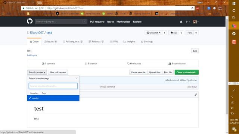Viewport: 239px width, 134px height.
Task: Expand the Clone or download dropdown
Action: pyautogui.click(x=187, y=72)
